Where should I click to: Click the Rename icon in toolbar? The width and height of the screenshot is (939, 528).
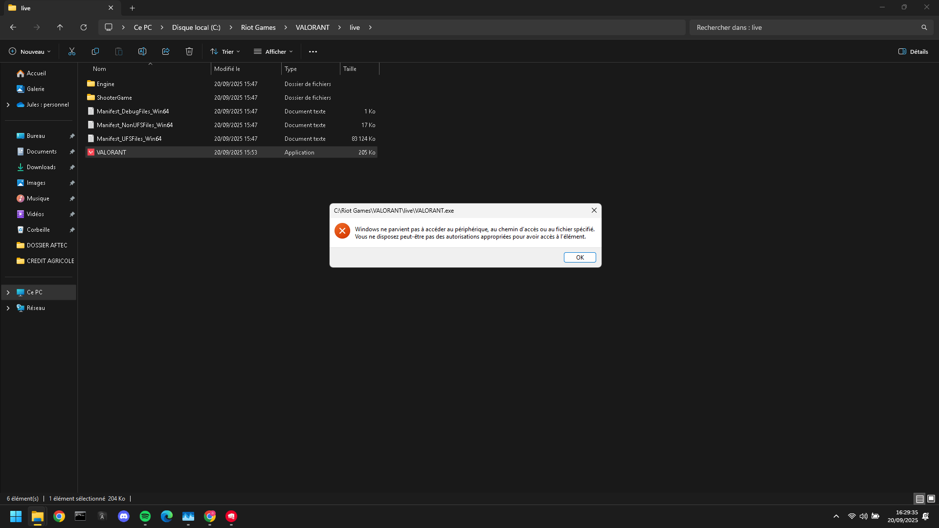142,51
